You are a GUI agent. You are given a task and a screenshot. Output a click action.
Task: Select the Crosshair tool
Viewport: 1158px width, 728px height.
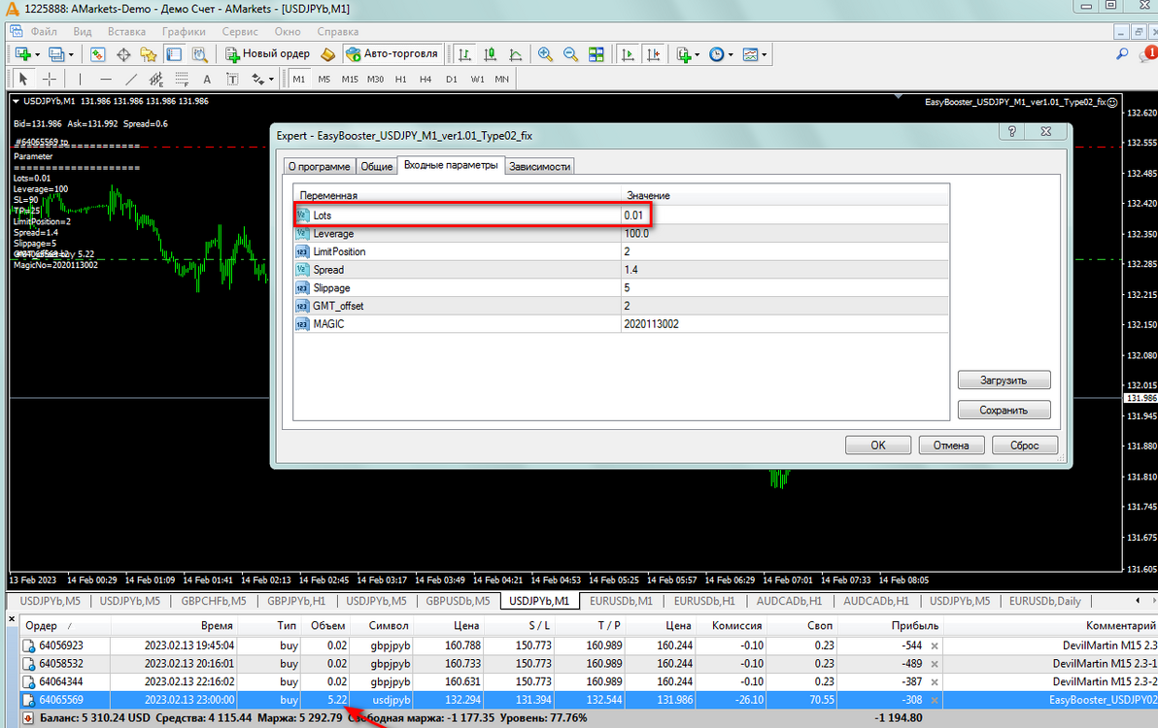[x=49, y=79]
